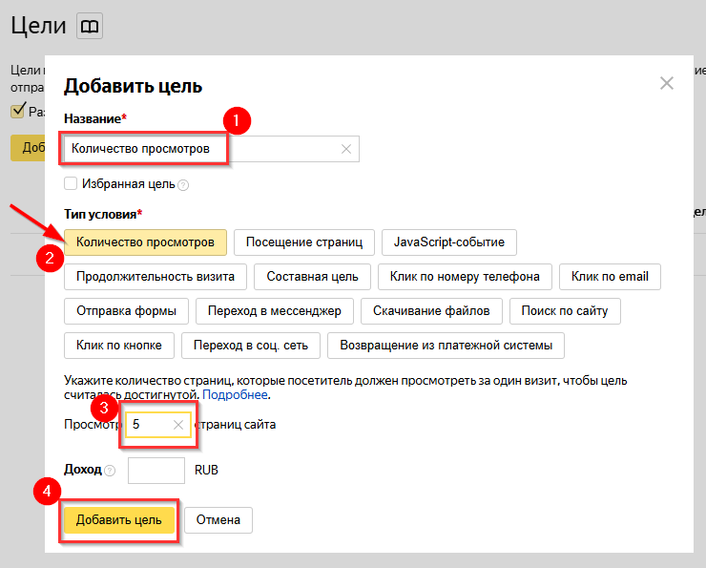This screenshot has height=568, width=706.
Task: Enable the Избранная цель checkbox
Action: [71, 183]
